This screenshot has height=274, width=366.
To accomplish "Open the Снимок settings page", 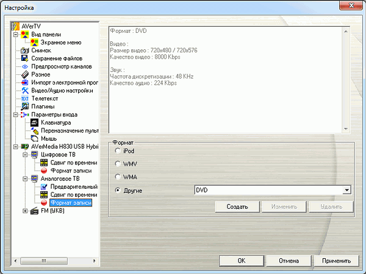I will click(41, 51).
